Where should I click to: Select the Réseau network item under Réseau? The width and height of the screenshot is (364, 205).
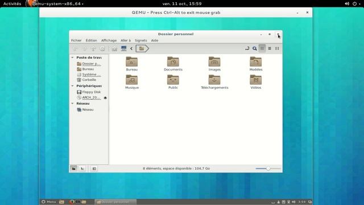85,109
